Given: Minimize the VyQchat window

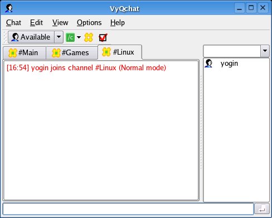Looking at the screenshot, I should [x=240, y=8].
